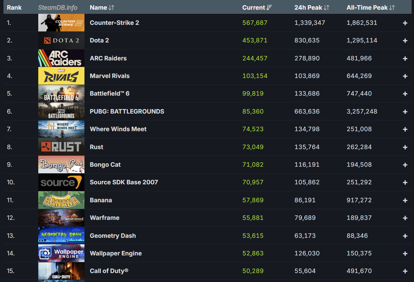Image resolution: width=414 pixels, height=282 pixels.
Task: Open the Counter-Strike 2 game thumbnail
Action: click(x=61, y=23)
